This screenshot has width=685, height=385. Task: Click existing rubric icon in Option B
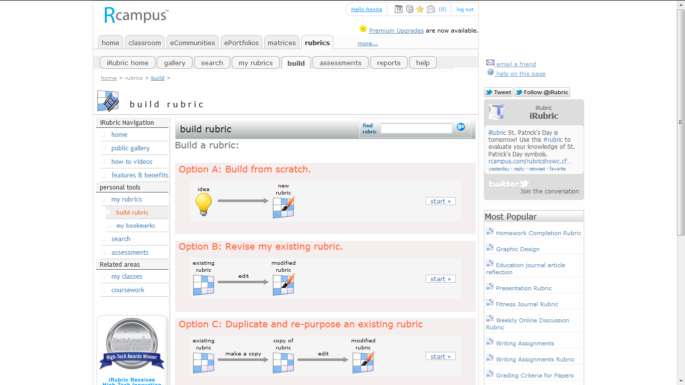[204, 285]
